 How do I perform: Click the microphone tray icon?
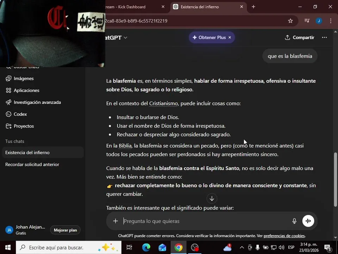pyautogui.click(x=257, y=248)
